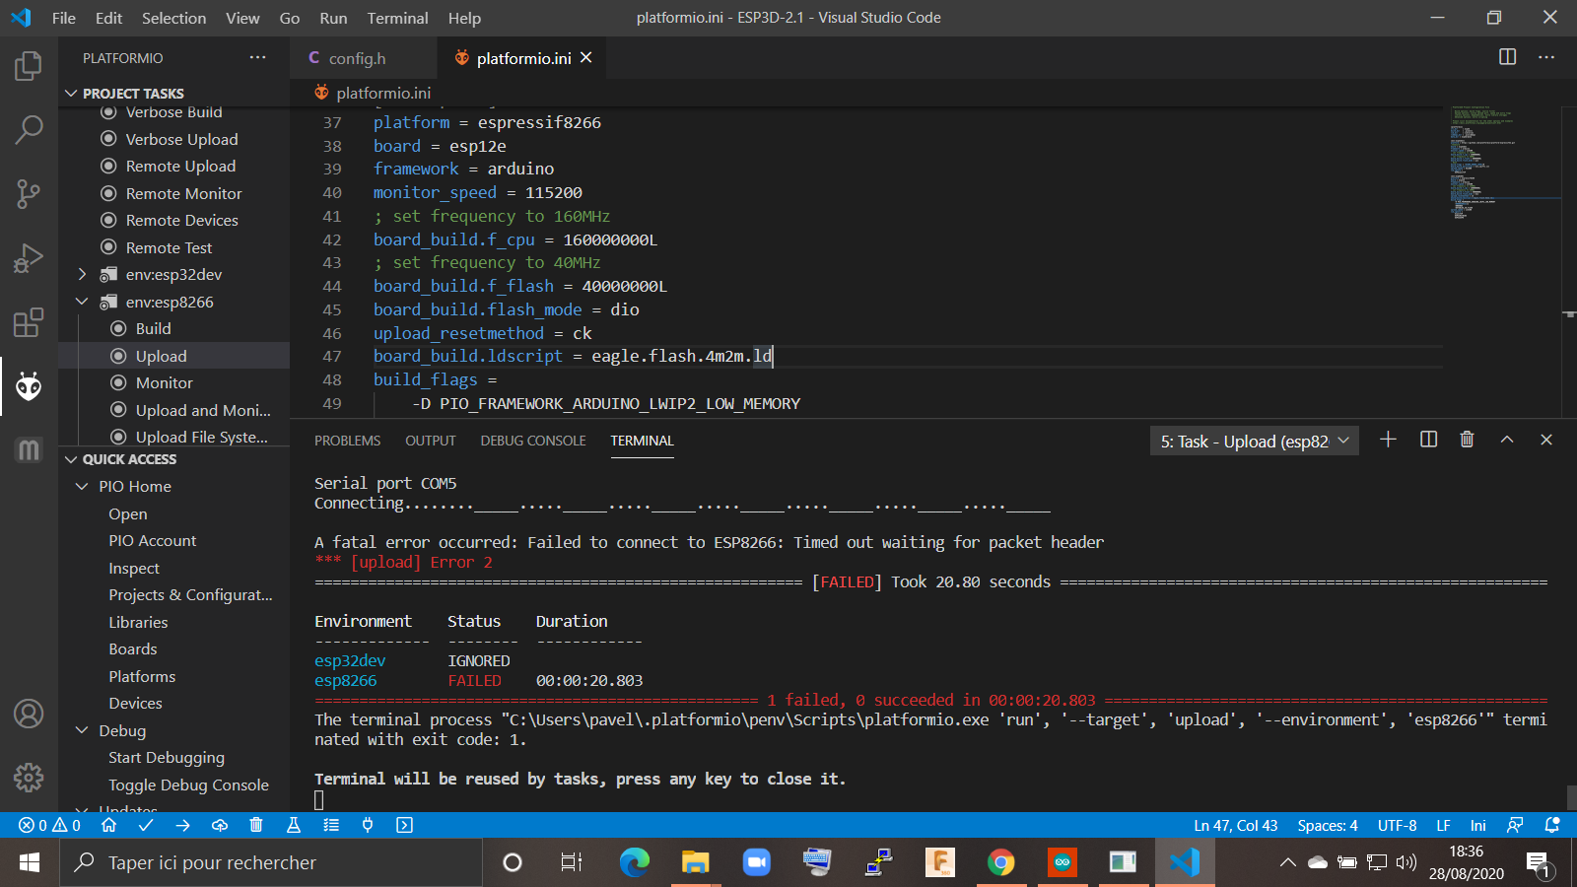Change encoding via UTF-8 status item
The width and height of the screenshot is (1577, 887).
[1398, 825]
